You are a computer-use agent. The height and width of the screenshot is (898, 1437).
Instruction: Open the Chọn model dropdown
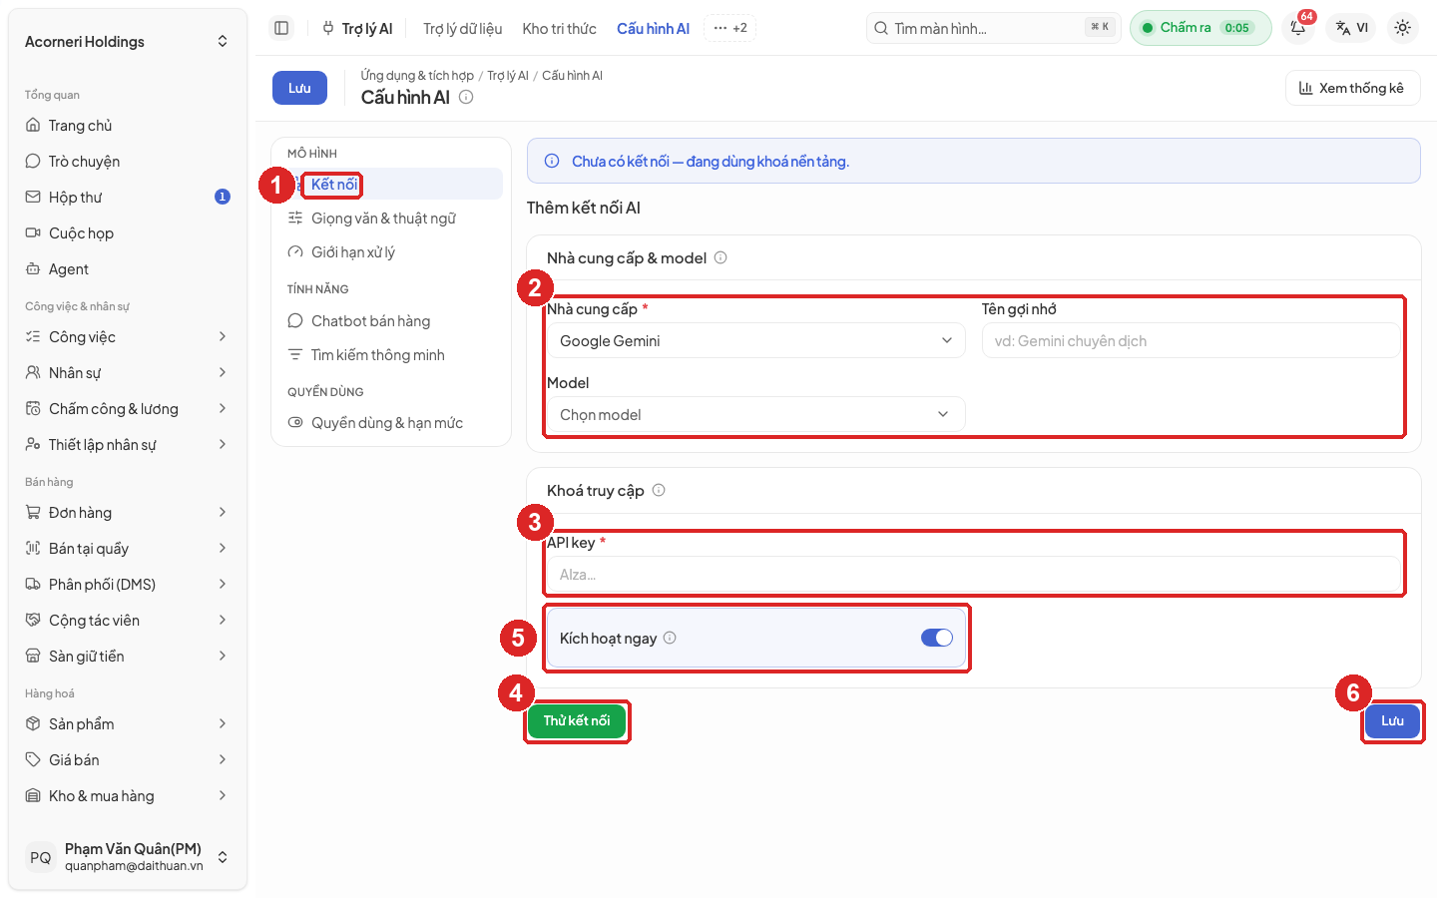756,415
